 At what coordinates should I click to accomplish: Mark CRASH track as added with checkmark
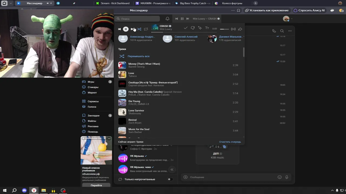point(186,28)
